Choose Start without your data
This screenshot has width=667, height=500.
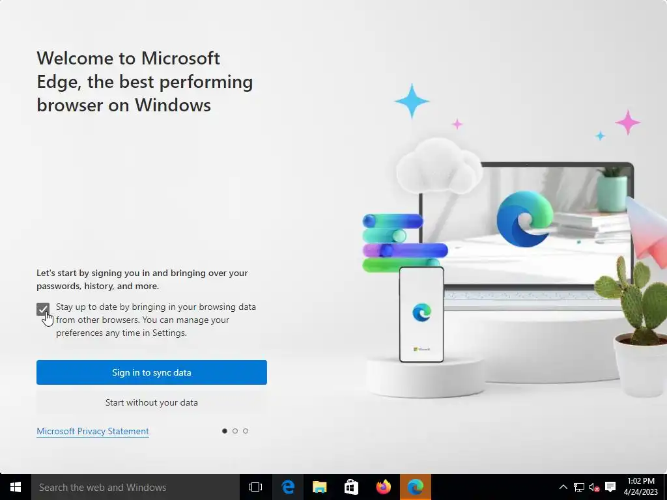pos(151,402)
